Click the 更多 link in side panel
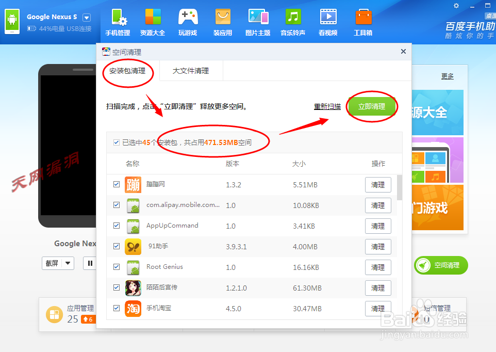Screen dimensions: 496x352 pos(448,76)
